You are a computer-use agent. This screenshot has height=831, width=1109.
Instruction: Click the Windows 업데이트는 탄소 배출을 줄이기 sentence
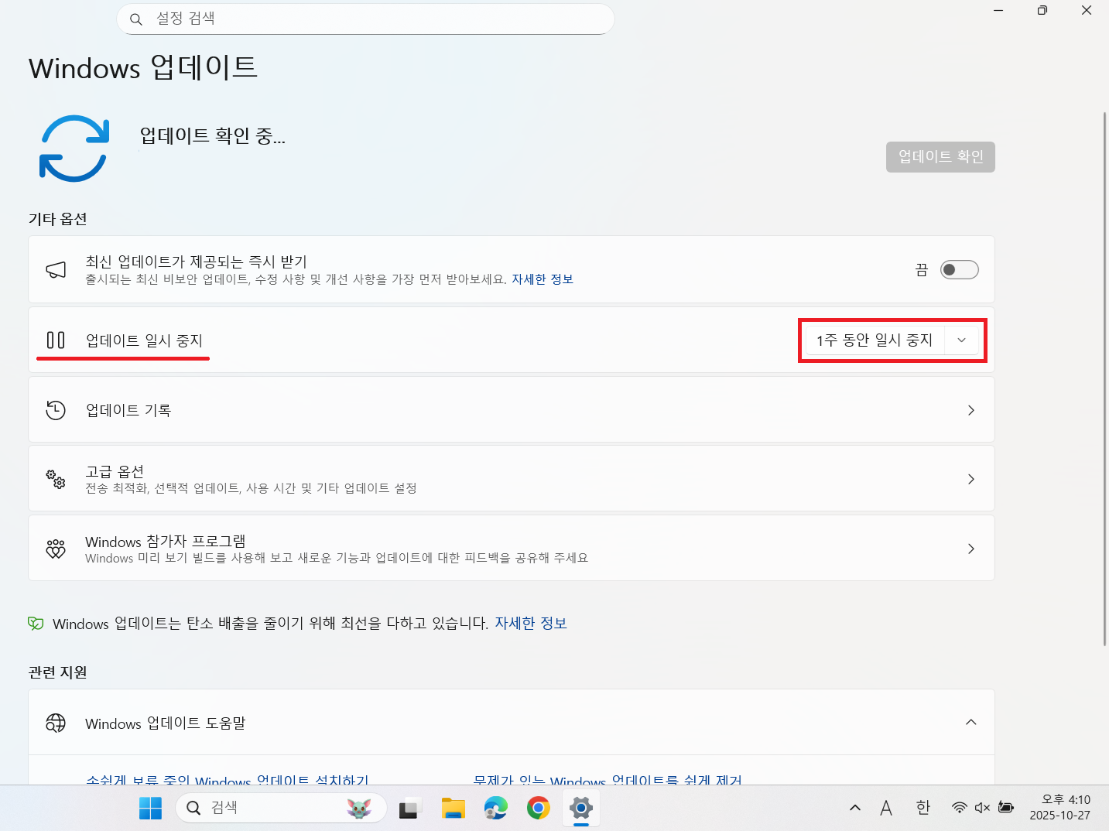point(270,624)
